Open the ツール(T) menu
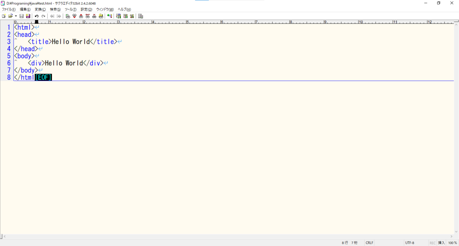459x246 pixels. point(70,9)
